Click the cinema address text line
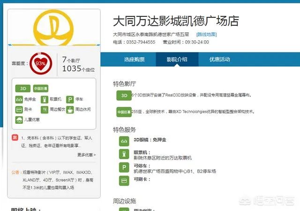 point(151,35)
